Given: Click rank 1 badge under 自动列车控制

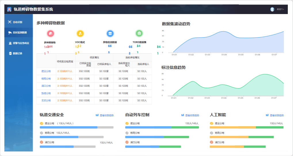Looking at the screenshot, I should tap(127, 123).
